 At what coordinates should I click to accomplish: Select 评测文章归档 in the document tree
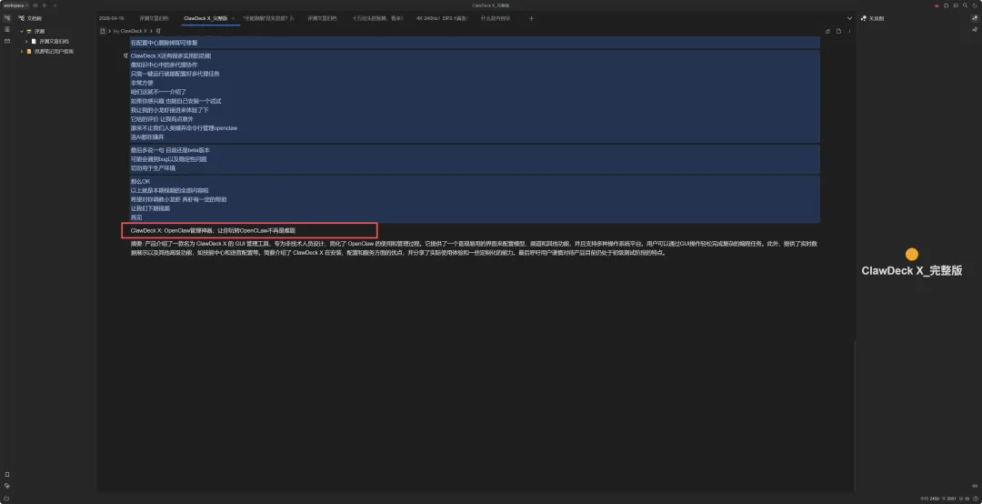55,41
